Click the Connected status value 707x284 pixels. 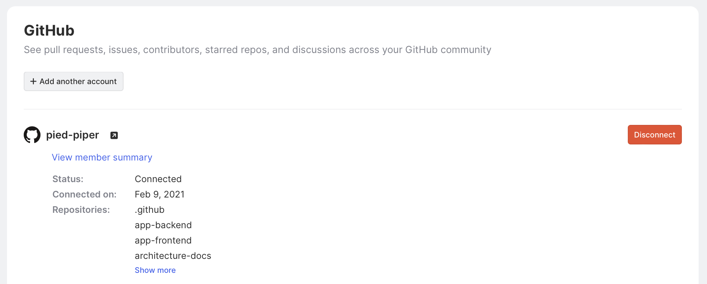tap(158, 179)
